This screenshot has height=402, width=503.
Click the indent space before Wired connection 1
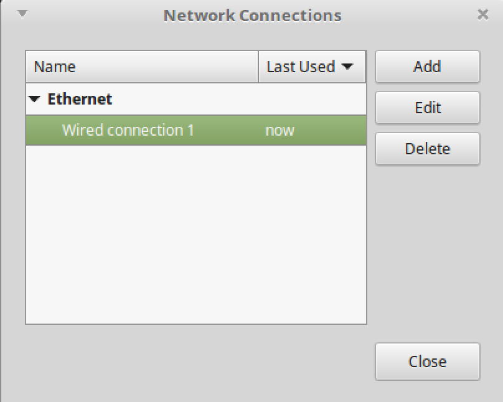(44, 130)
